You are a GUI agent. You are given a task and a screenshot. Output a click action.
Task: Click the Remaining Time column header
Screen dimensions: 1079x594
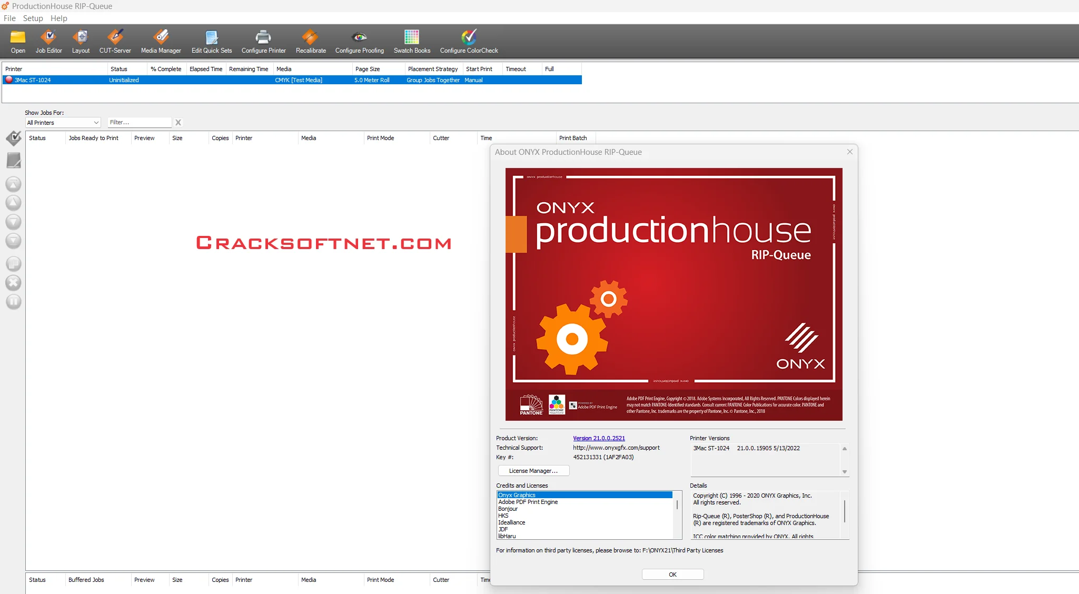point(249,69)
